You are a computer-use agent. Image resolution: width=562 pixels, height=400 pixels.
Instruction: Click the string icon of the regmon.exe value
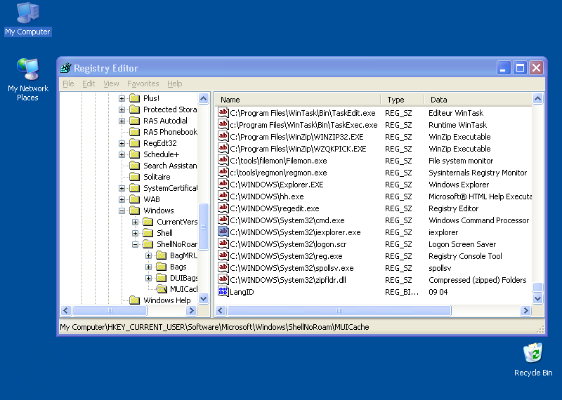223,172
